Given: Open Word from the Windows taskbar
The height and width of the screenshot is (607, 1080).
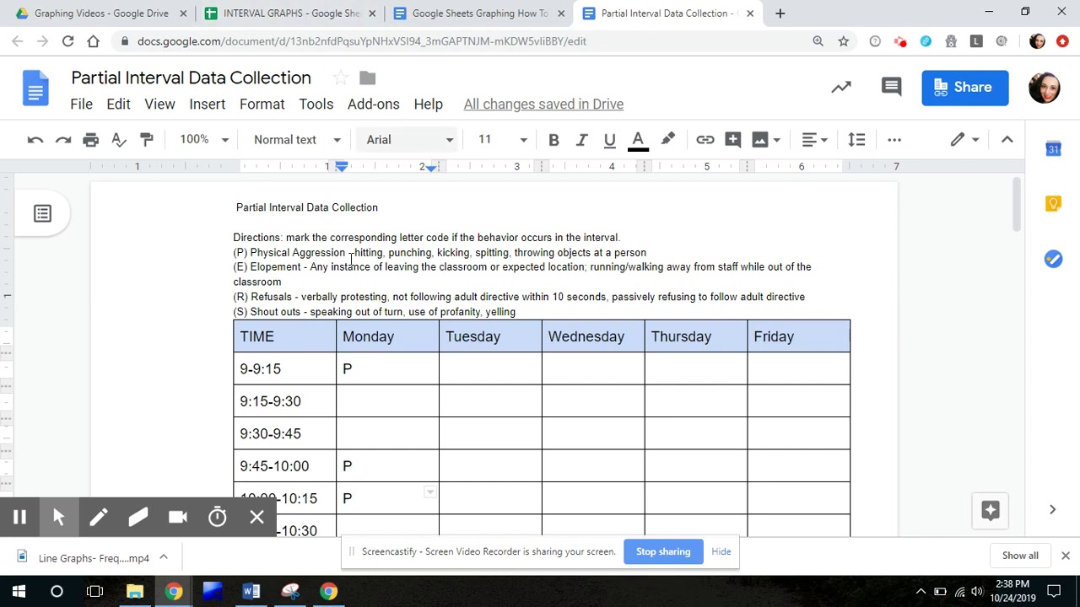Looking at the screenshot, I should [x=251, y=592].
